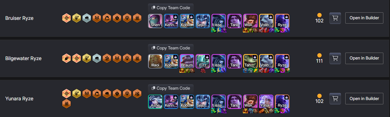Click the Bilgewater Ryze comp title
This screenshot has width=390, height=117.
coord(23,58)
